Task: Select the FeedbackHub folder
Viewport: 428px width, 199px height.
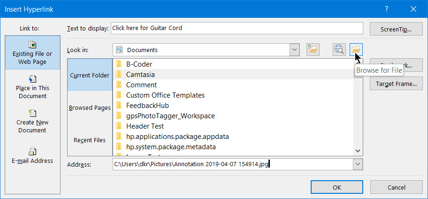Action: click(233, 106)
